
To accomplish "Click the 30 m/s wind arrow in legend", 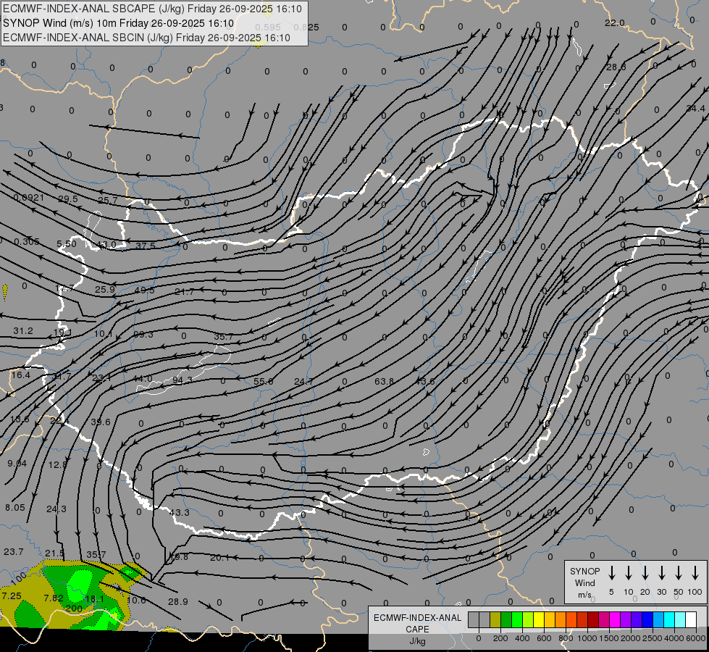I will (661, 573).
